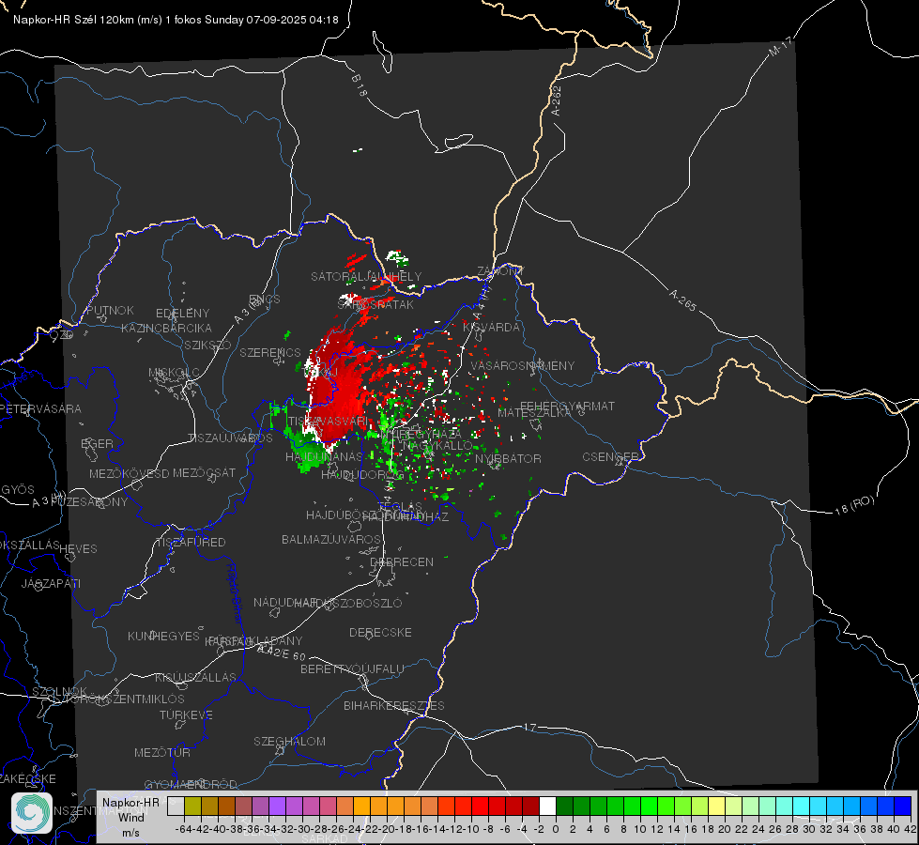Click the SÁROSPATAK label

(375, 305)
